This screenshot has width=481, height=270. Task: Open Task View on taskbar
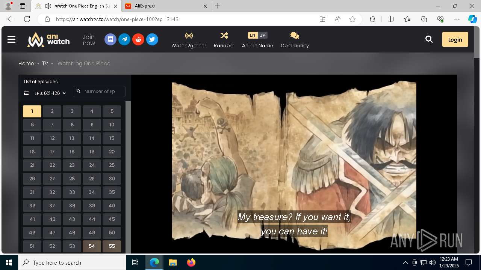[x=135, y=262]
